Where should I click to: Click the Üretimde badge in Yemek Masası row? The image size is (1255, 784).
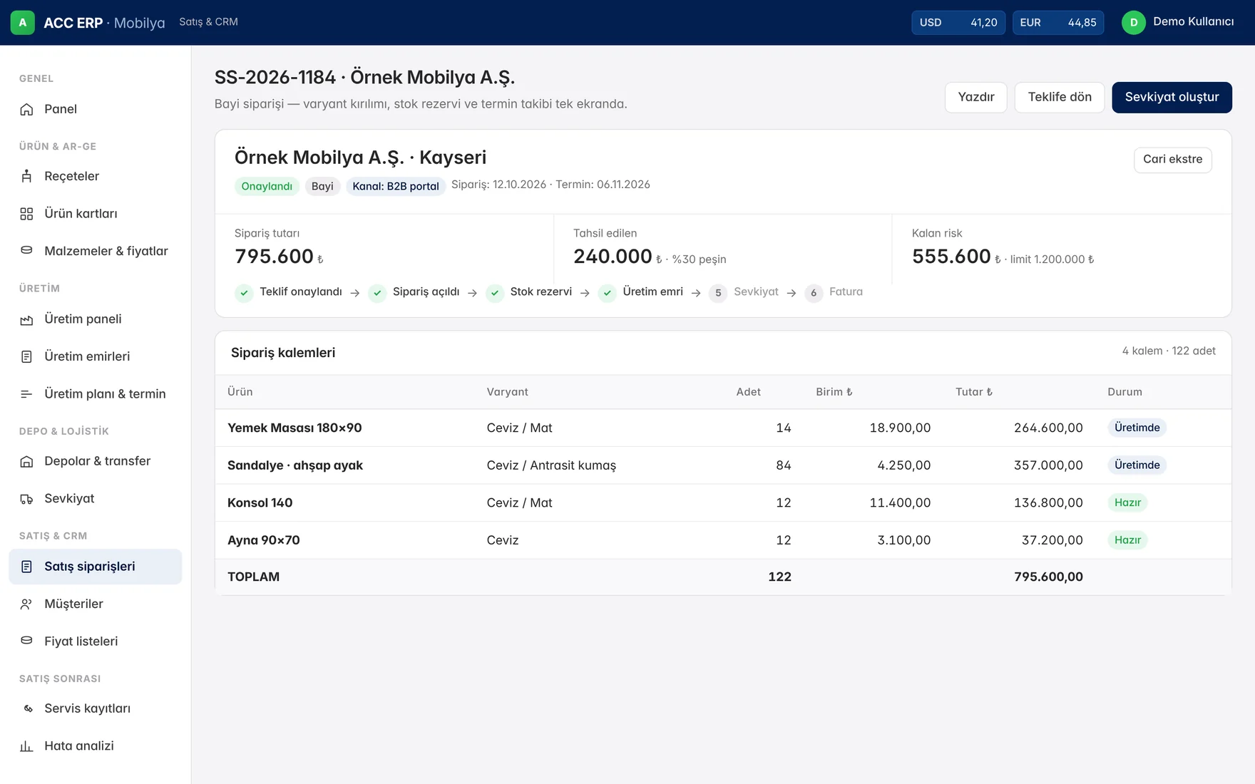click(1137, 428)
